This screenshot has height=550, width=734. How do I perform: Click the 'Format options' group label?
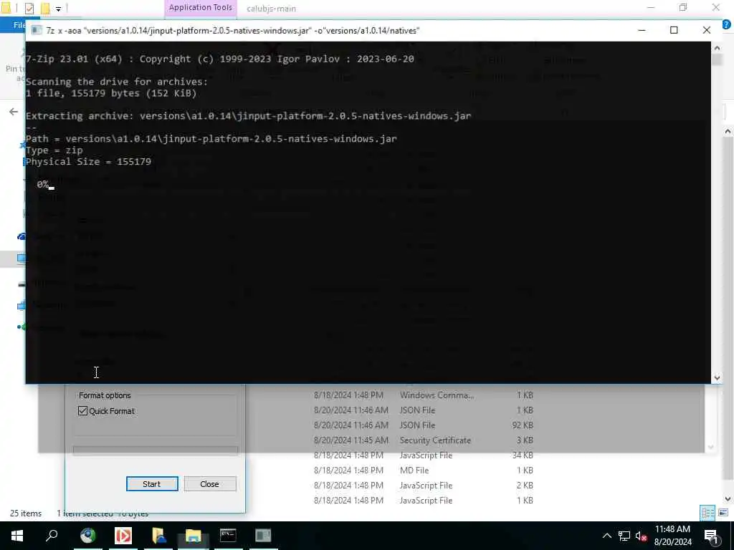105,395
